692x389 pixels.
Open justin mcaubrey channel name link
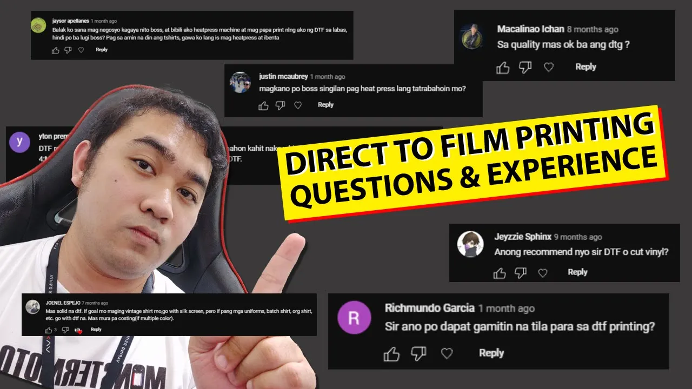coord(283,77)
